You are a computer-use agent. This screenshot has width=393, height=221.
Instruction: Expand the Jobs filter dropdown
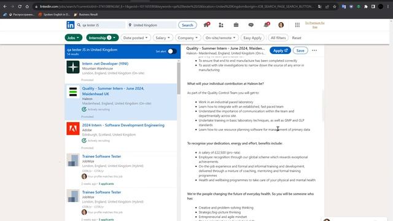coord(74,38)
